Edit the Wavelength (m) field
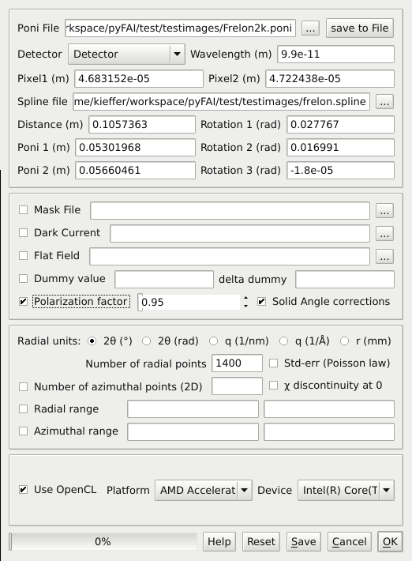 point(336,55)
